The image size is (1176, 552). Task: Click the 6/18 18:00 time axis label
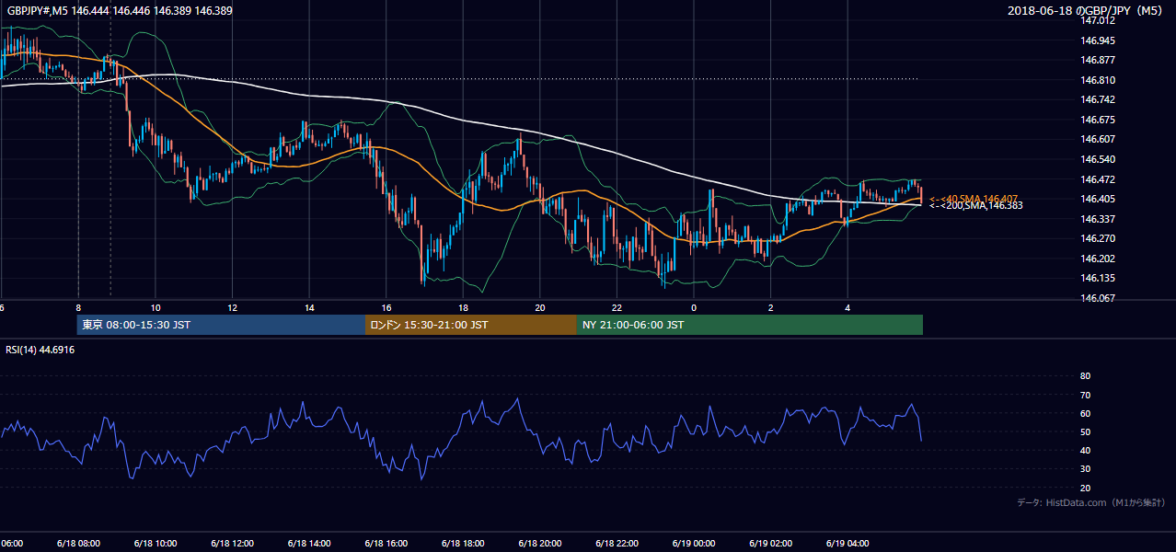[463, 543]
